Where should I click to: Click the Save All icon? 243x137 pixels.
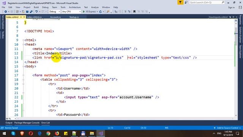[31, 12]
